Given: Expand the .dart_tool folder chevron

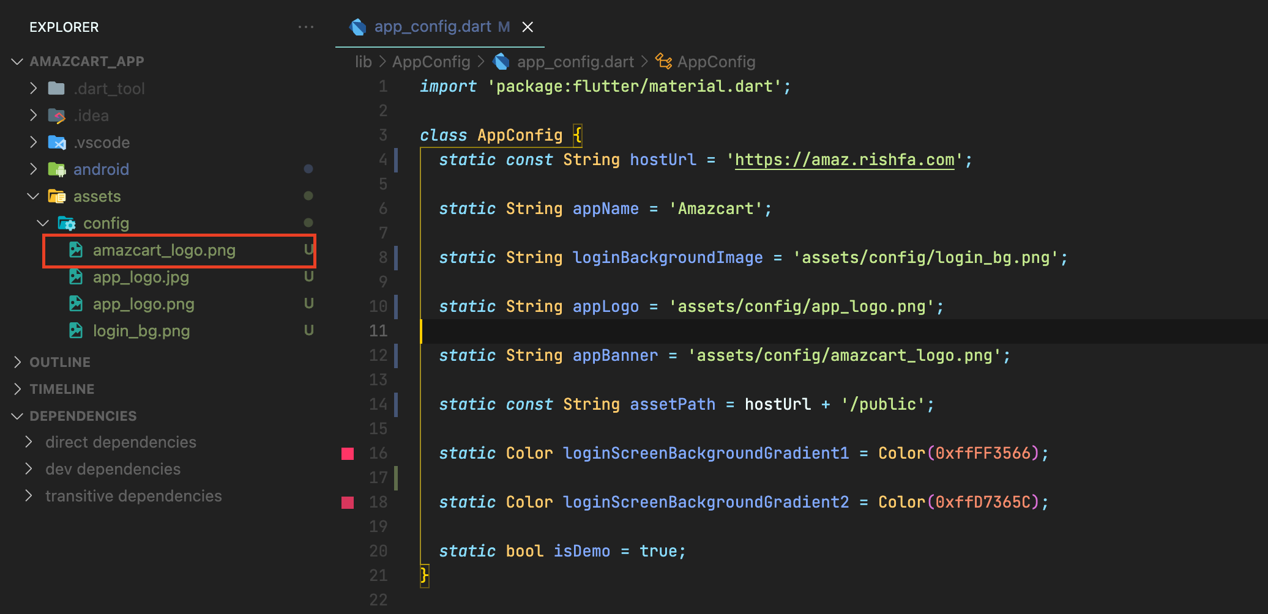Looking at the screenshot, I should pos(34,89).
